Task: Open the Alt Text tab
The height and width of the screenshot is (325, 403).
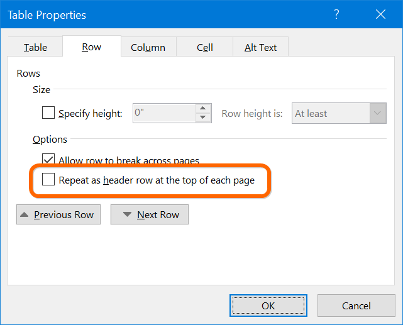Action: tap(260, 48)
